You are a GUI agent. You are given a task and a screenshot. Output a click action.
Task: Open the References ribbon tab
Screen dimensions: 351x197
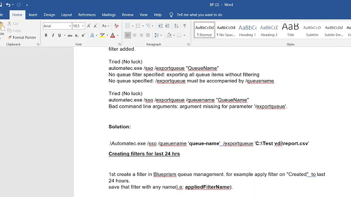click(87, 15)
